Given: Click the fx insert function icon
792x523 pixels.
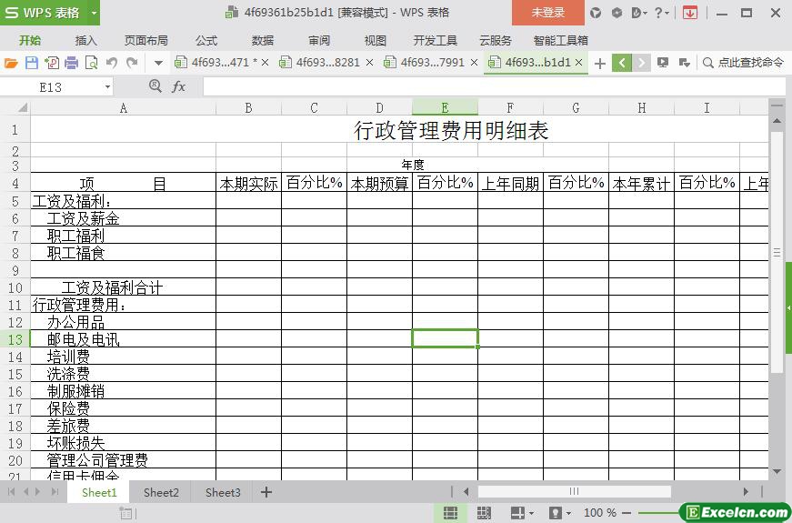Looking at the screenshot, I should pyautogui.click(x=178, y=87).
